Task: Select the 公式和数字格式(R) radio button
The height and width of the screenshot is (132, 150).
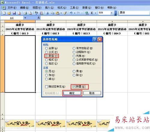Action: tap(74, 60)
